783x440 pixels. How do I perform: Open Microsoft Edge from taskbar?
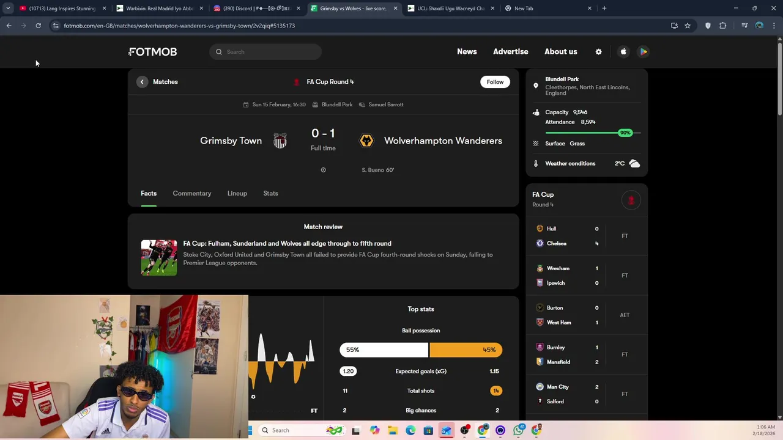pos(410,430)
